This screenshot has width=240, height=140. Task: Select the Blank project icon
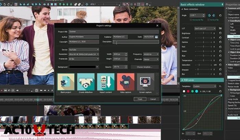(65, 82)
